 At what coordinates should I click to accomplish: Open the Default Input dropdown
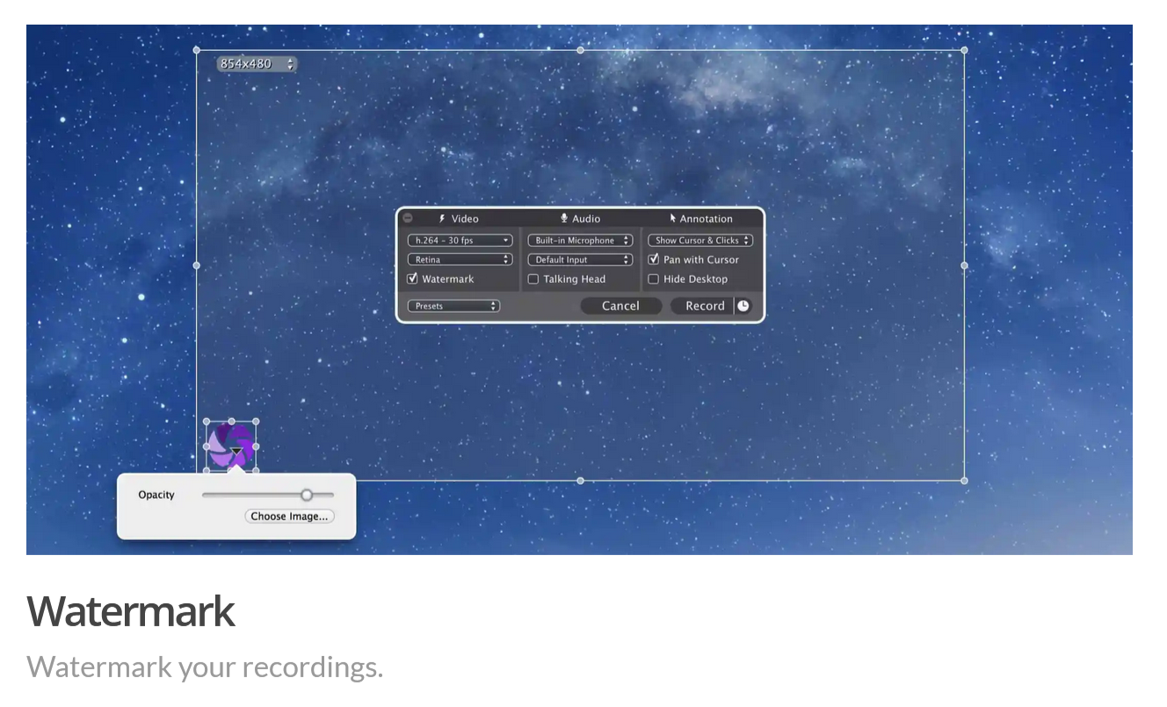pyautogui.click(x=580, y=260)
